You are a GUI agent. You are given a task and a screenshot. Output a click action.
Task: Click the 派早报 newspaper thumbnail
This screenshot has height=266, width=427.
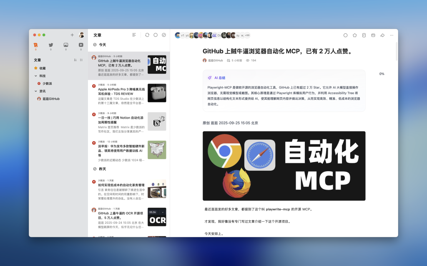tap(157, 150)
